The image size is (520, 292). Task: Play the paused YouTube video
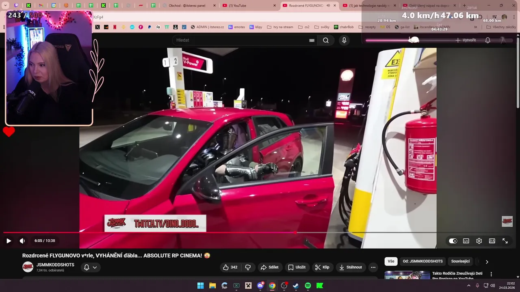pyautogui.click(x=9, y=241)
